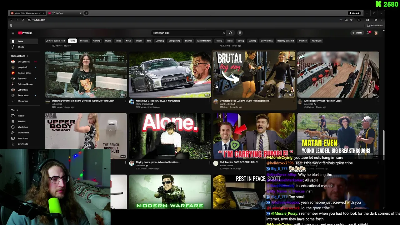Viewport: 400px width, 225px height.
Task: Select the Home filter chip
Action: tap(72, 41)
